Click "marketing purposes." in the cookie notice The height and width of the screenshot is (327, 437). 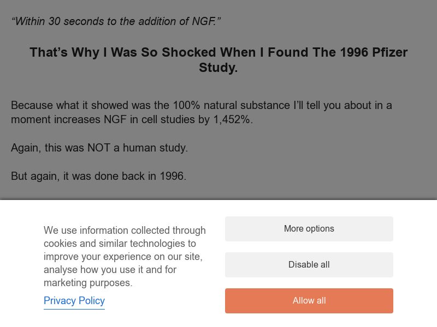click(x=88, y=283)
